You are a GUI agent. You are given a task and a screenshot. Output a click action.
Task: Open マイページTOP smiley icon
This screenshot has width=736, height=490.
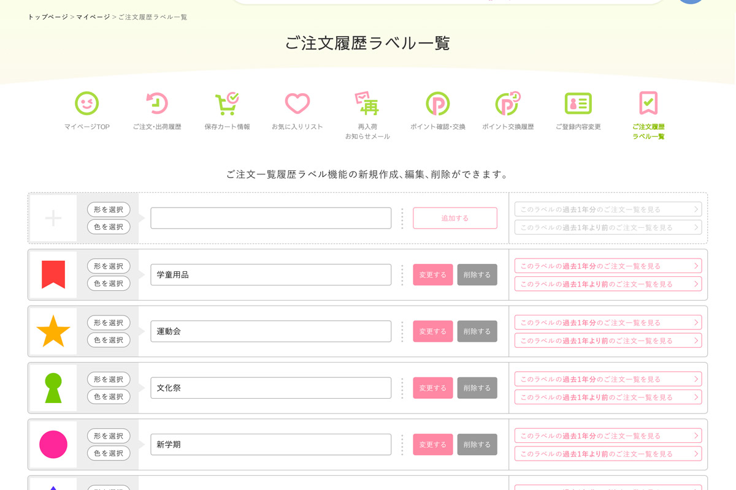(x=86, y=104)
